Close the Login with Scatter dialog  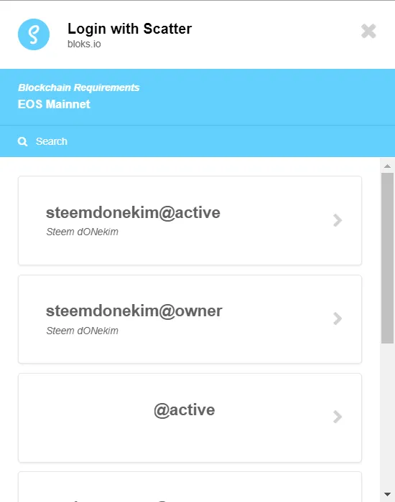[x=368, y=31]
